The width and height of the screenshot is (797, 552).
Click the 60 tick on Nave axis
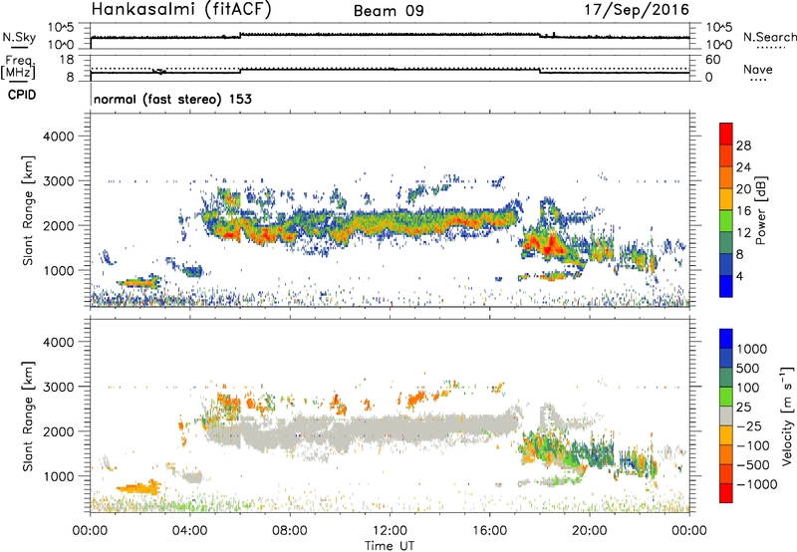click(x=712, y=60)
